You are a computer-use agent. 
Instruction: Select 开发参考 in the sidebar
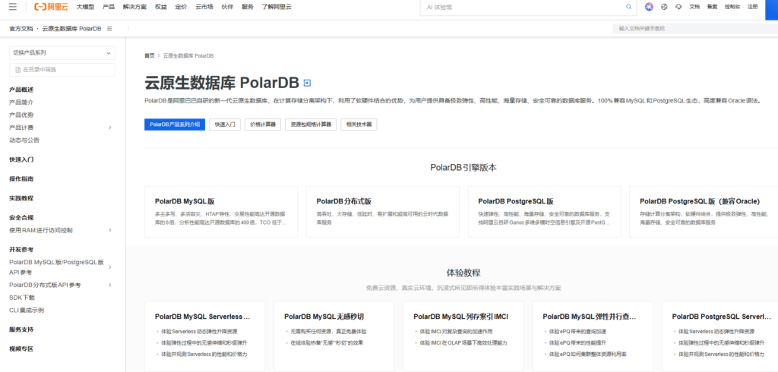tap(21, 250)
